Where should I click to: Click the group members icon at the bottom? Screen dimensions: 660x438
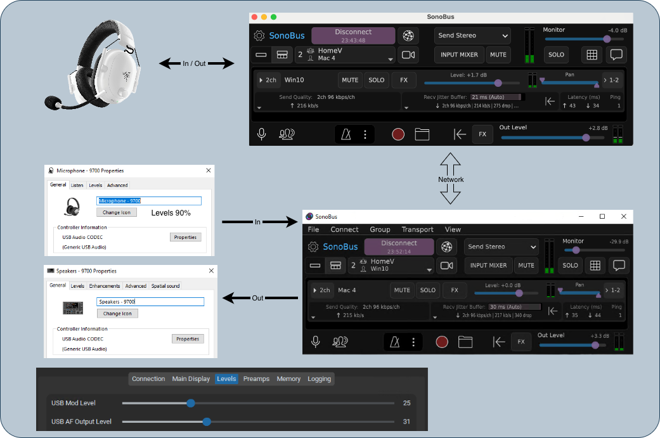pyautogui.click(x=287, y=134)
